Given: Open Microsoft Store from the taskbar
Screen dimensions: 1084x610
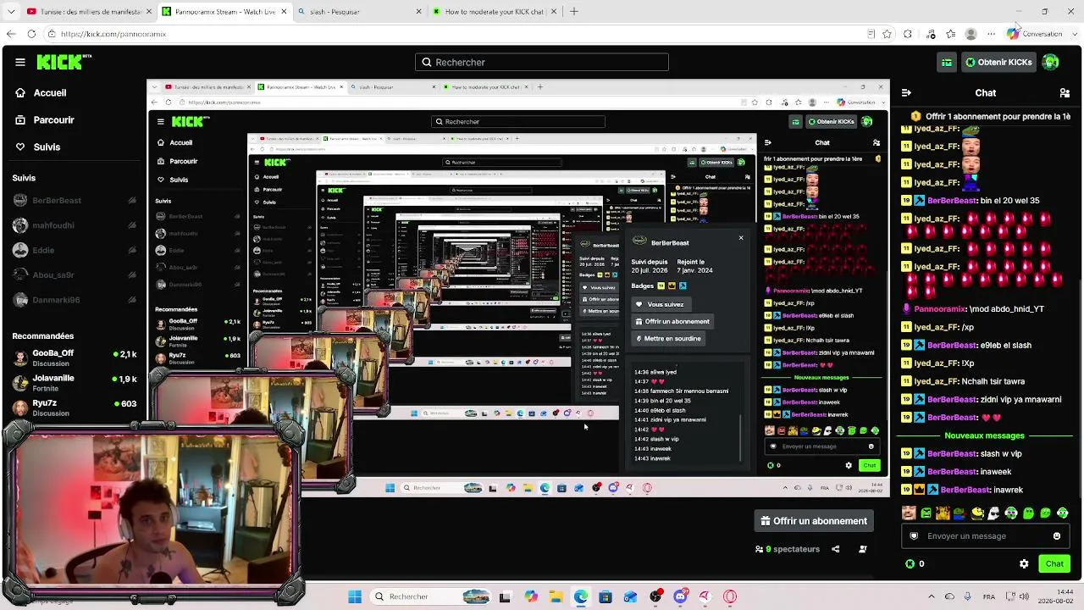Looking at the screenshot, I should click(605, 596).
